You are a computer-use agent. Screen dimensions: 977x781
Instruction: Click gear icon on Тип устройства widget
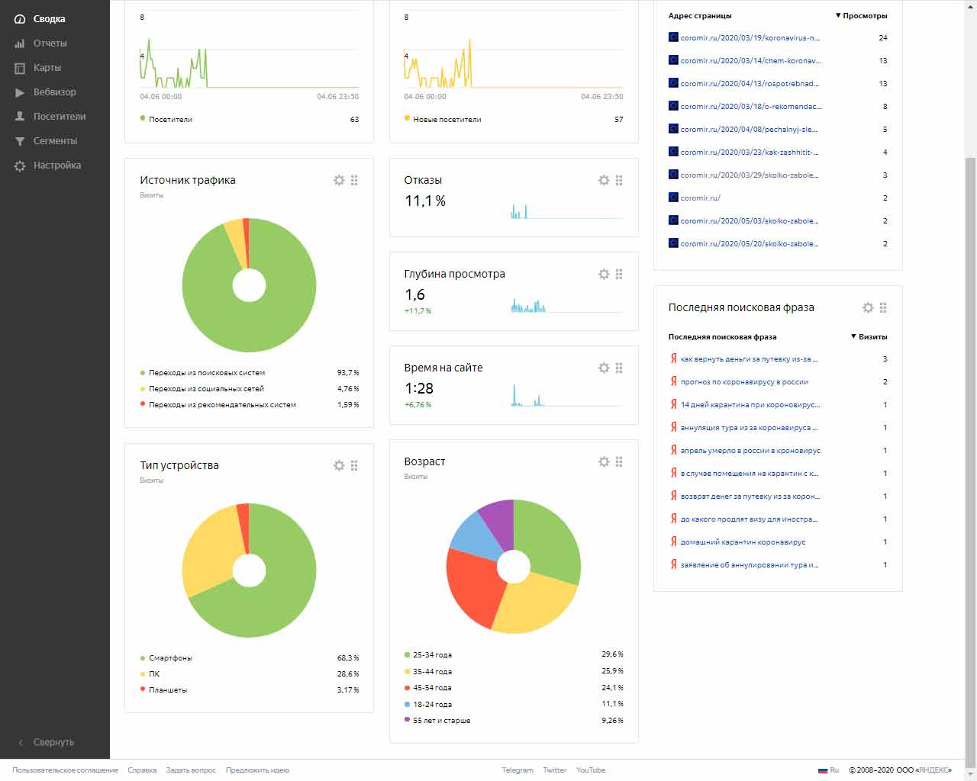click(339, 465)
